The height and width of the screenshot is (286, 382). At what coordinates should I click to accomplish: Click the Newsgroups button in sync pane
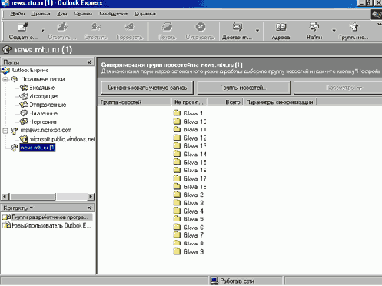pos(244,88)
